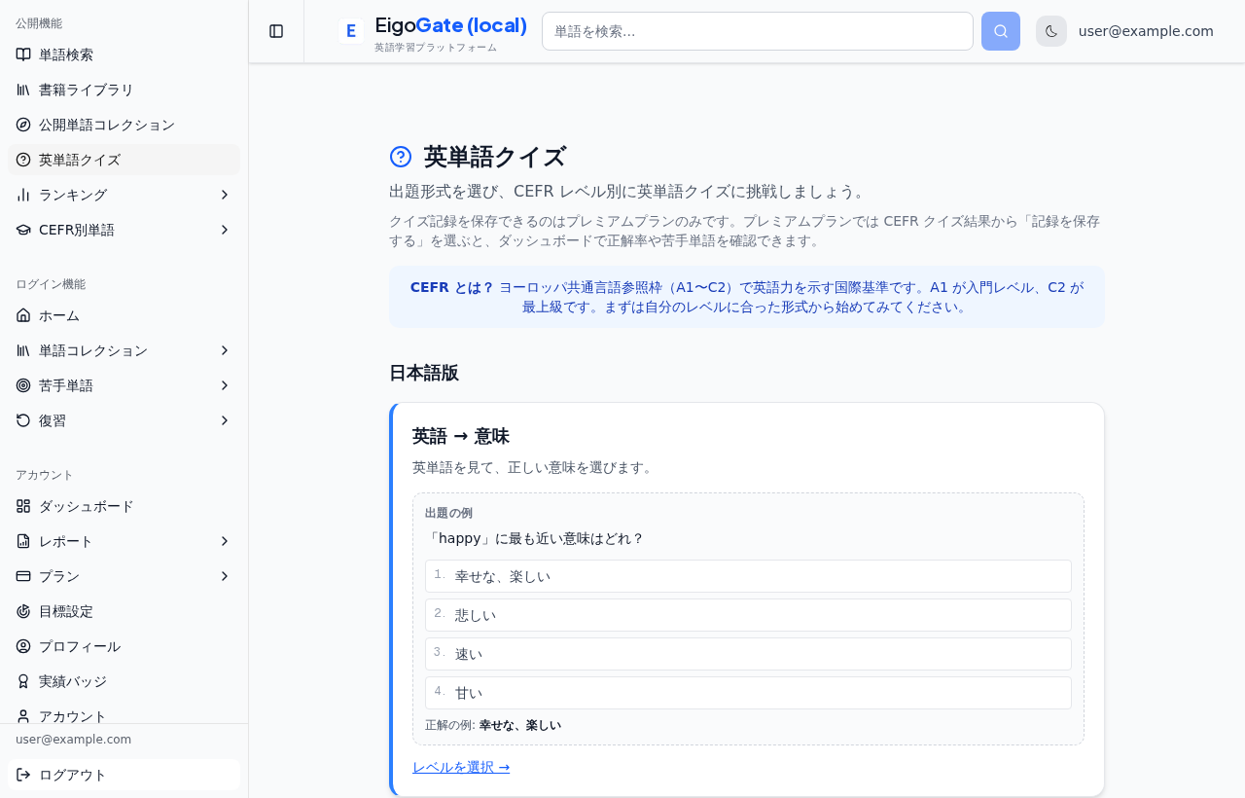Click the goal icon beside 目標設定
The width and height of the screenshot is (1245, 798).
(23, 611)
